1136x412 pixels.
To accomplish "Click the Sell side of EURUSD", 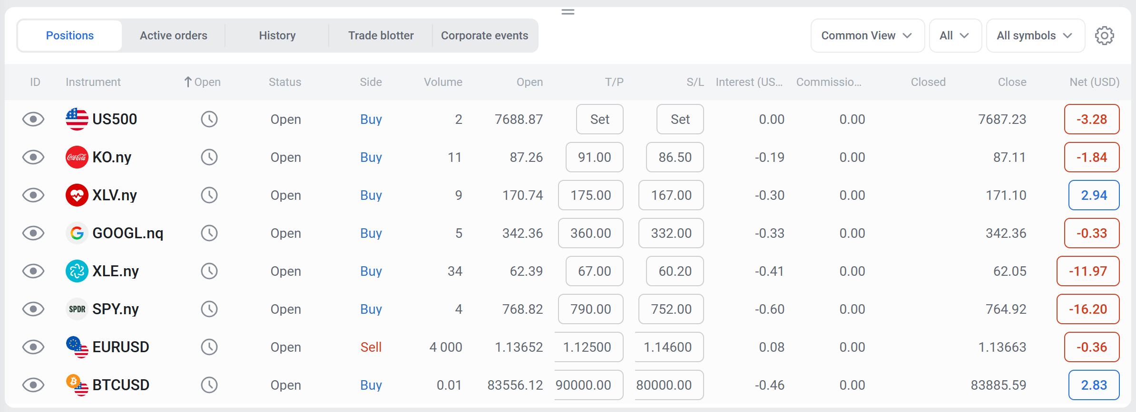I will tap(371, 347).
